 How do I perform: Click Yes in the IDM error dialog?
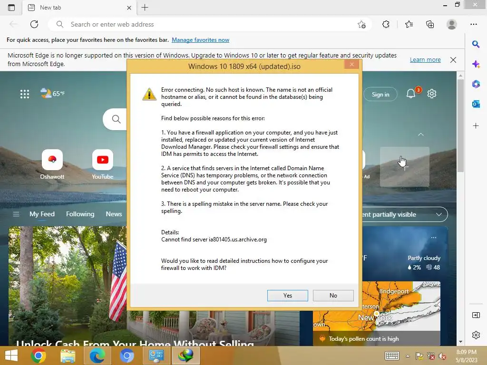287,296
